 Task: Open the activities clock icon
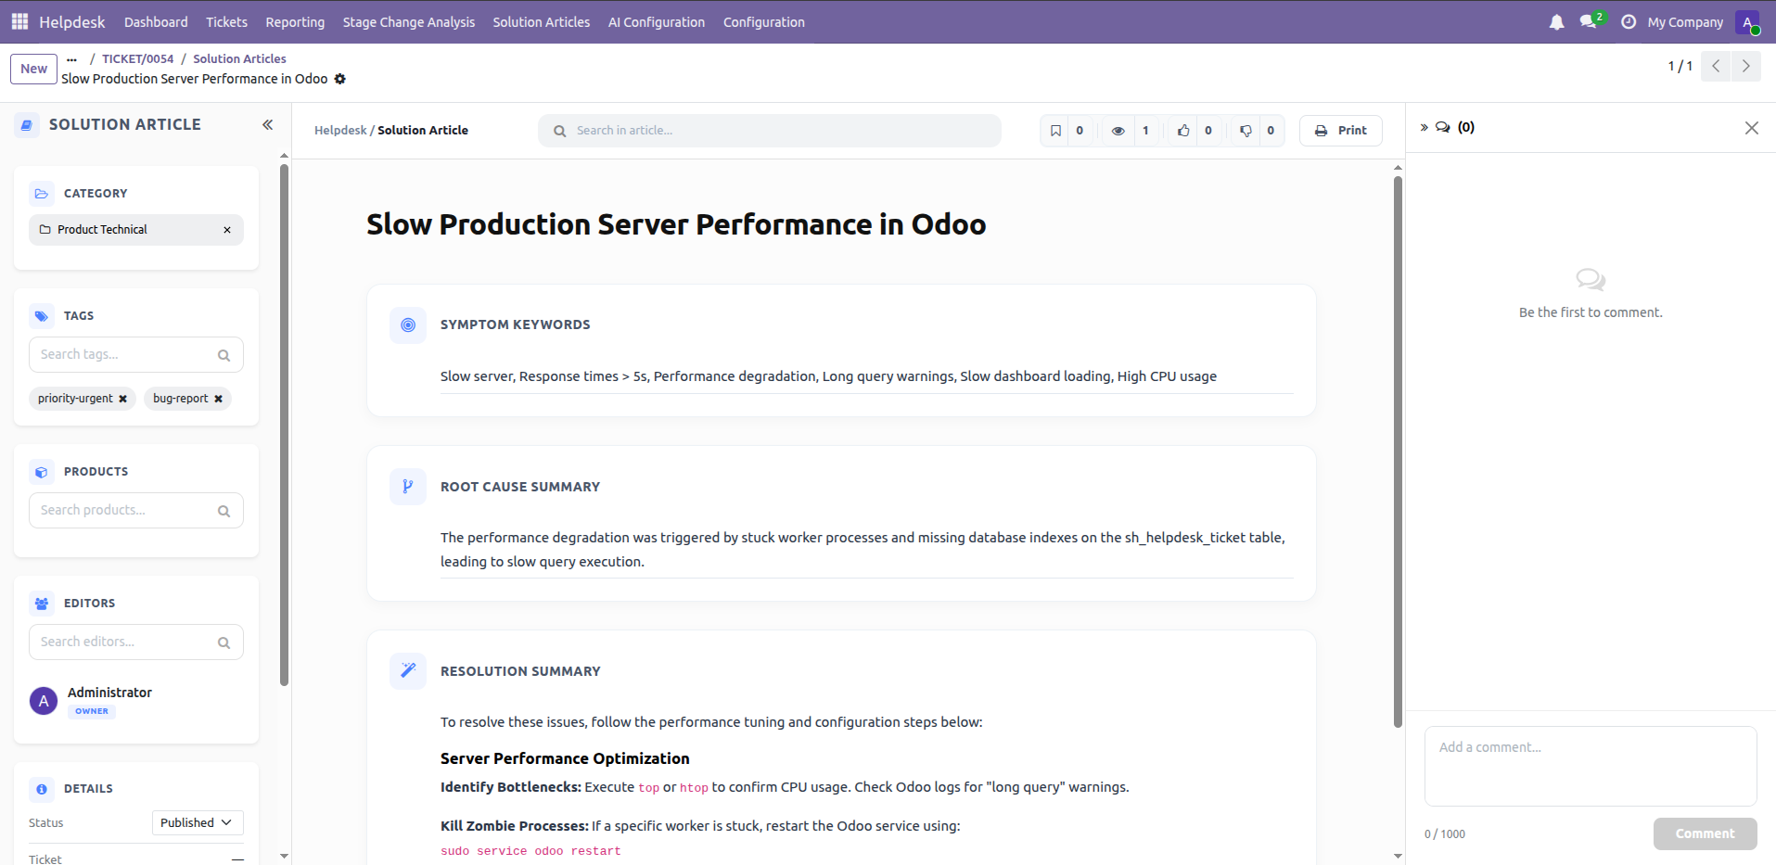1629,21
